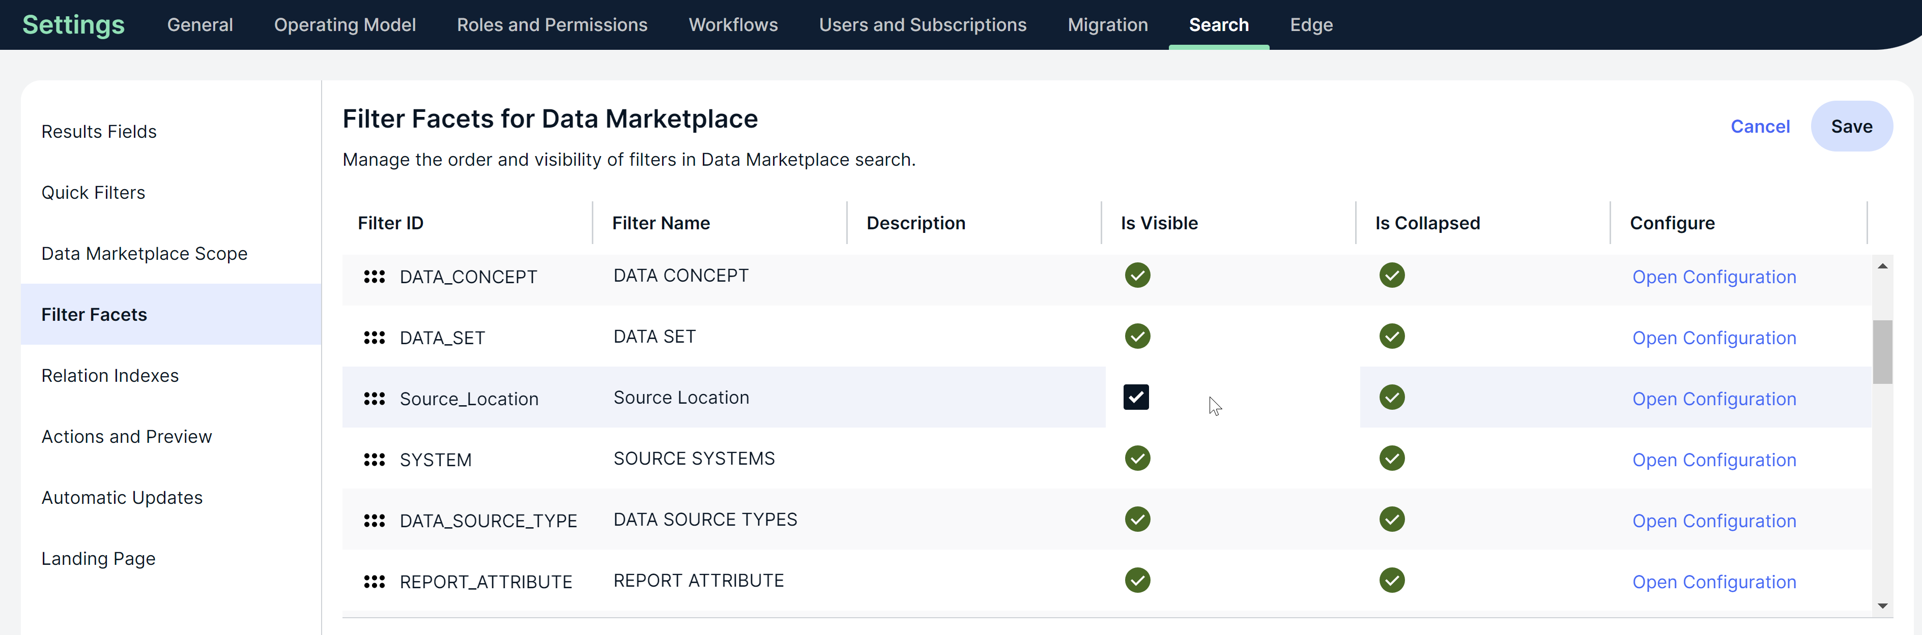Click drag handle icon beside DATA_SET
Image resolution: width=1922 pixels, height=635 pixels.
(x=374, y=338)
